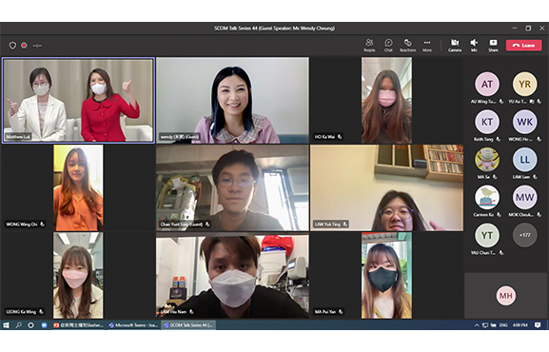Screen dimensions: 549x352
Task: Open the meeting Chat
Action: point(388,45)
